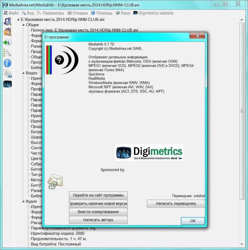Click the Quicktime line in description
Screen dimensions: 248x250
point(96,74)
